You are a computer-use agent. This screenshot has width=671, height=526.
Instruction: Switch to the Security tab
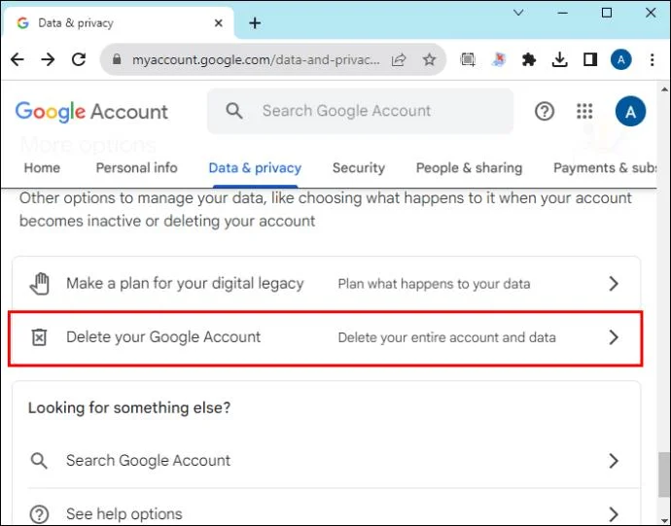[359, 168]
